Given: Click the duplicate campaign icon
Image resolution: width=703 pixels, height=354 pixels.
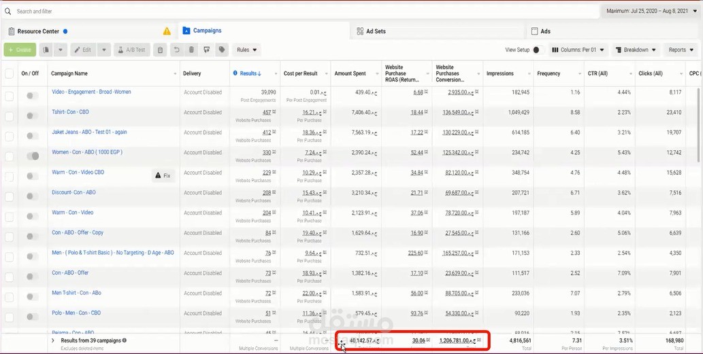Looking at the screenshot, I should [x=46, y=50].
